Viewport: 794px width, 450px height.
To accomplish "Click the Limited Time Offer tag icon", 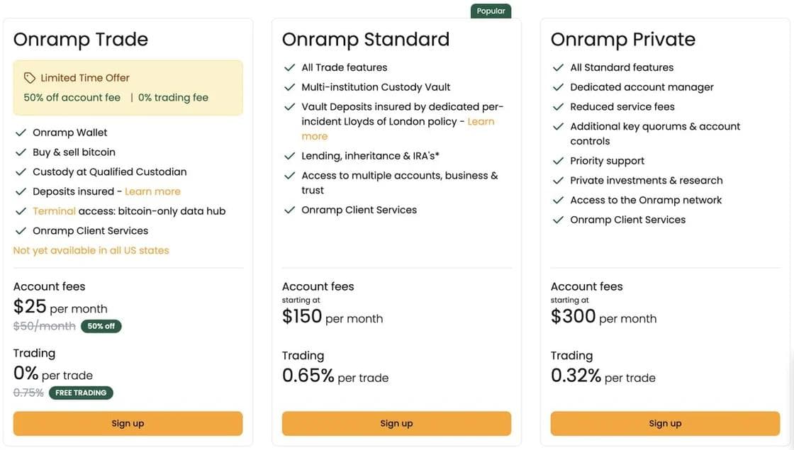I will [29, 78].
